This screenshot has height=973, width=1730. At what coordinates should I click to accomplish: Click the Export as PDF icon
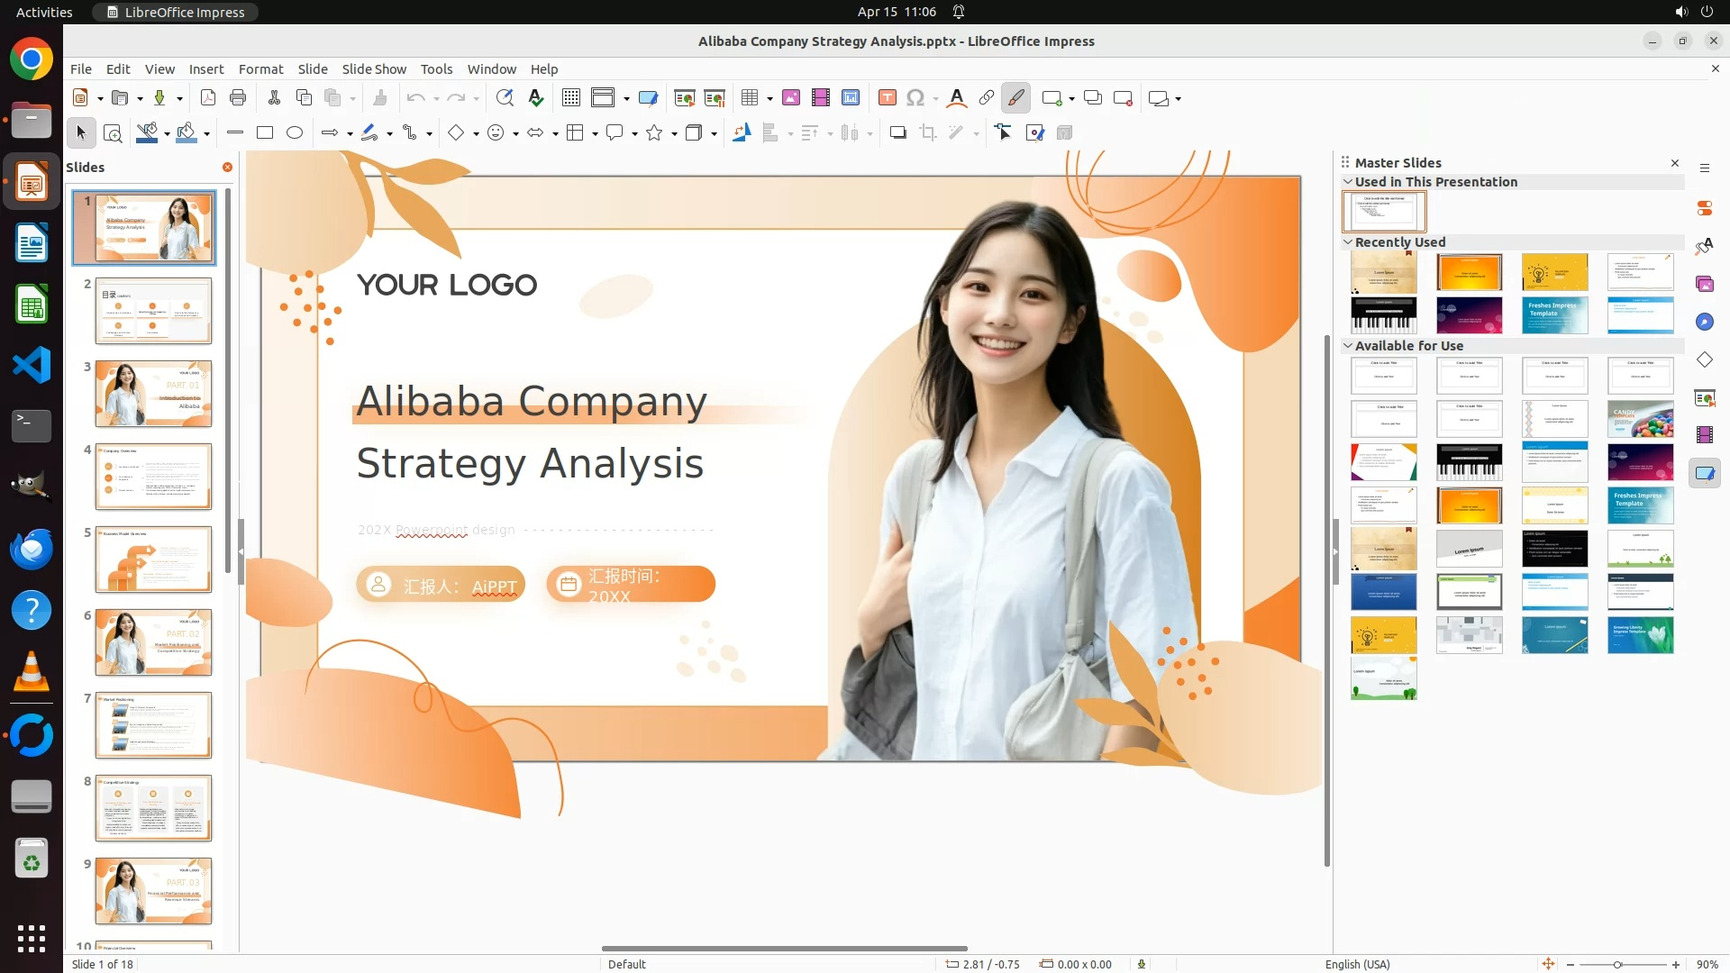207,98
